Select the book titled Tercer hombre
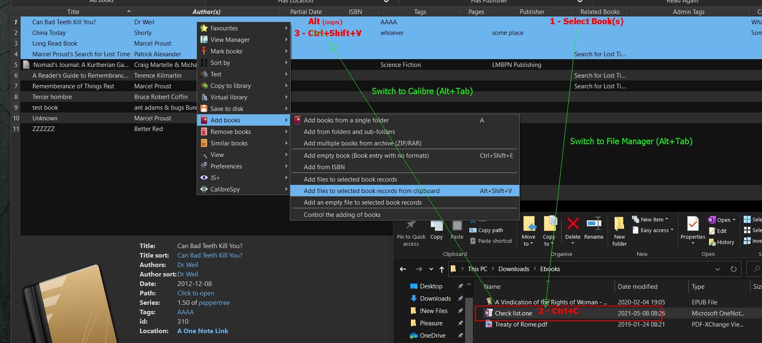The width and height of the screenshot is (762, 343). point(52,97)
